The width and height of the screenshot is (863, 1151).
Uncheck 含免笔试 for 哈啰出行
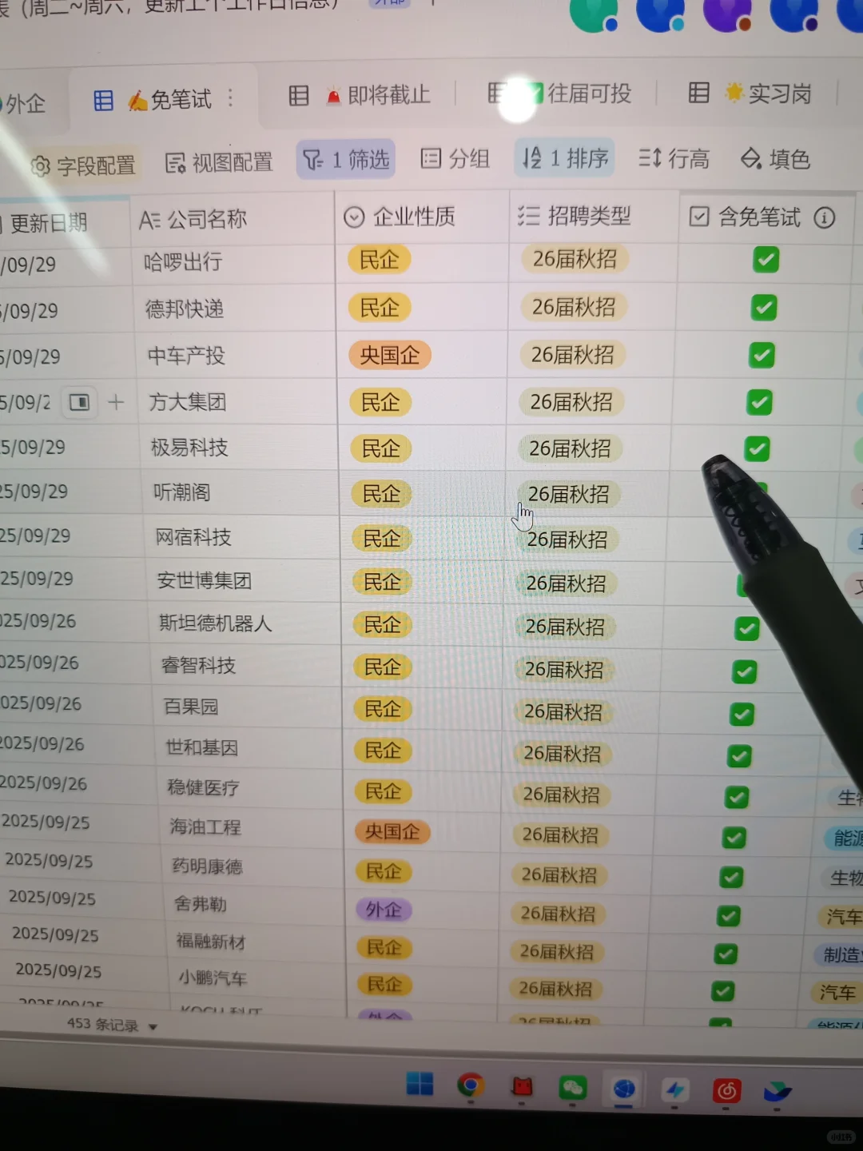766,259
